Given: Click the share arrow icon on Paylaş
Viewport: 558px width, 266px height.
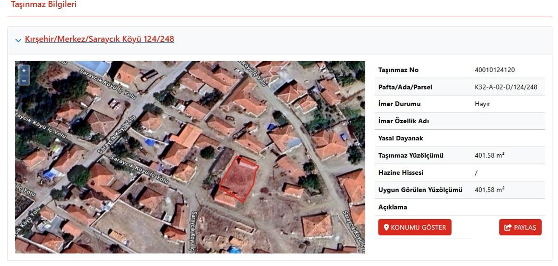Looking at the screenshot, I should click(508, 228).
